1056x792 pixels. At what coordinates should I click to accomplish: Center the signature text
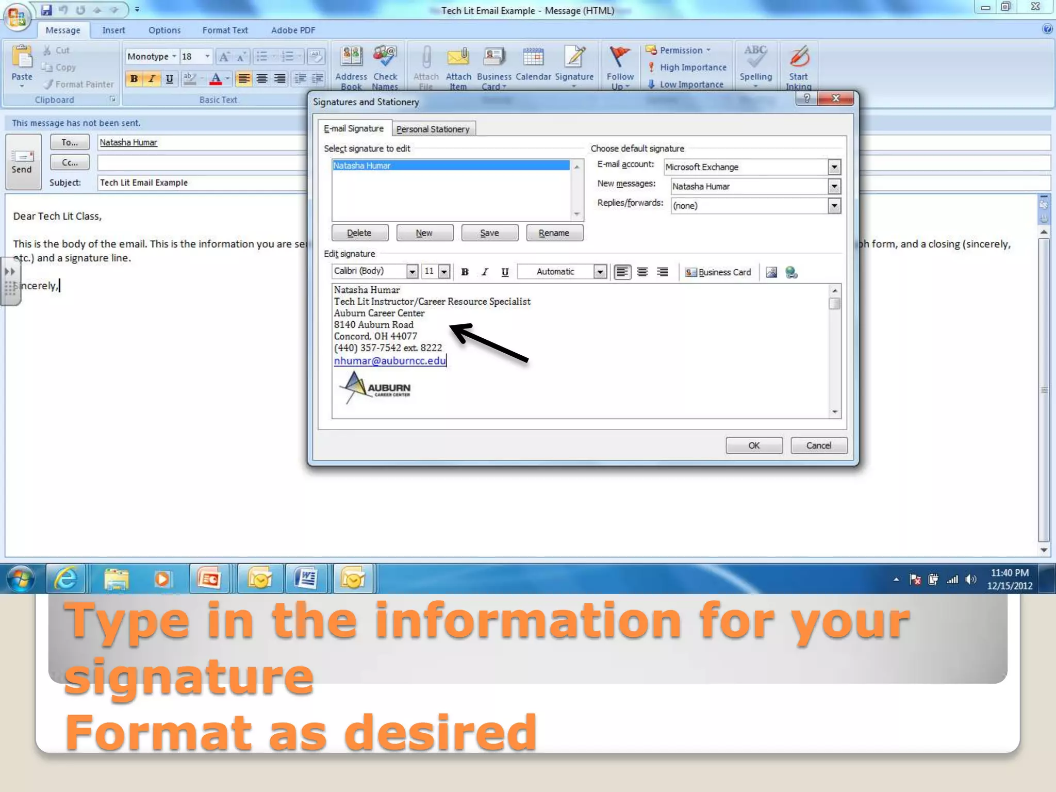pyautogui.click(x=642, y=272)
